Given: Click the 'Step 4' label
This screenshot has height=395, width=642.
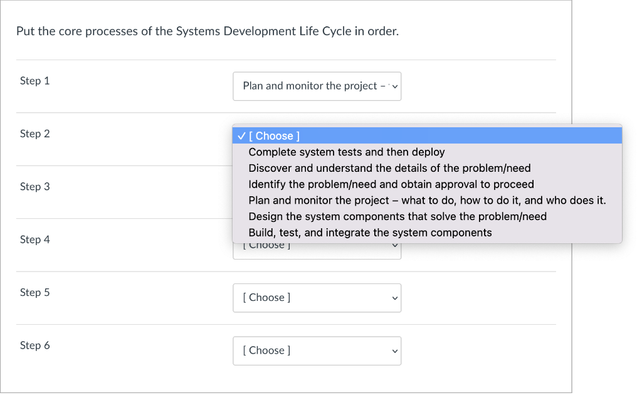Looking at the screenshot, I should (35, 240).
